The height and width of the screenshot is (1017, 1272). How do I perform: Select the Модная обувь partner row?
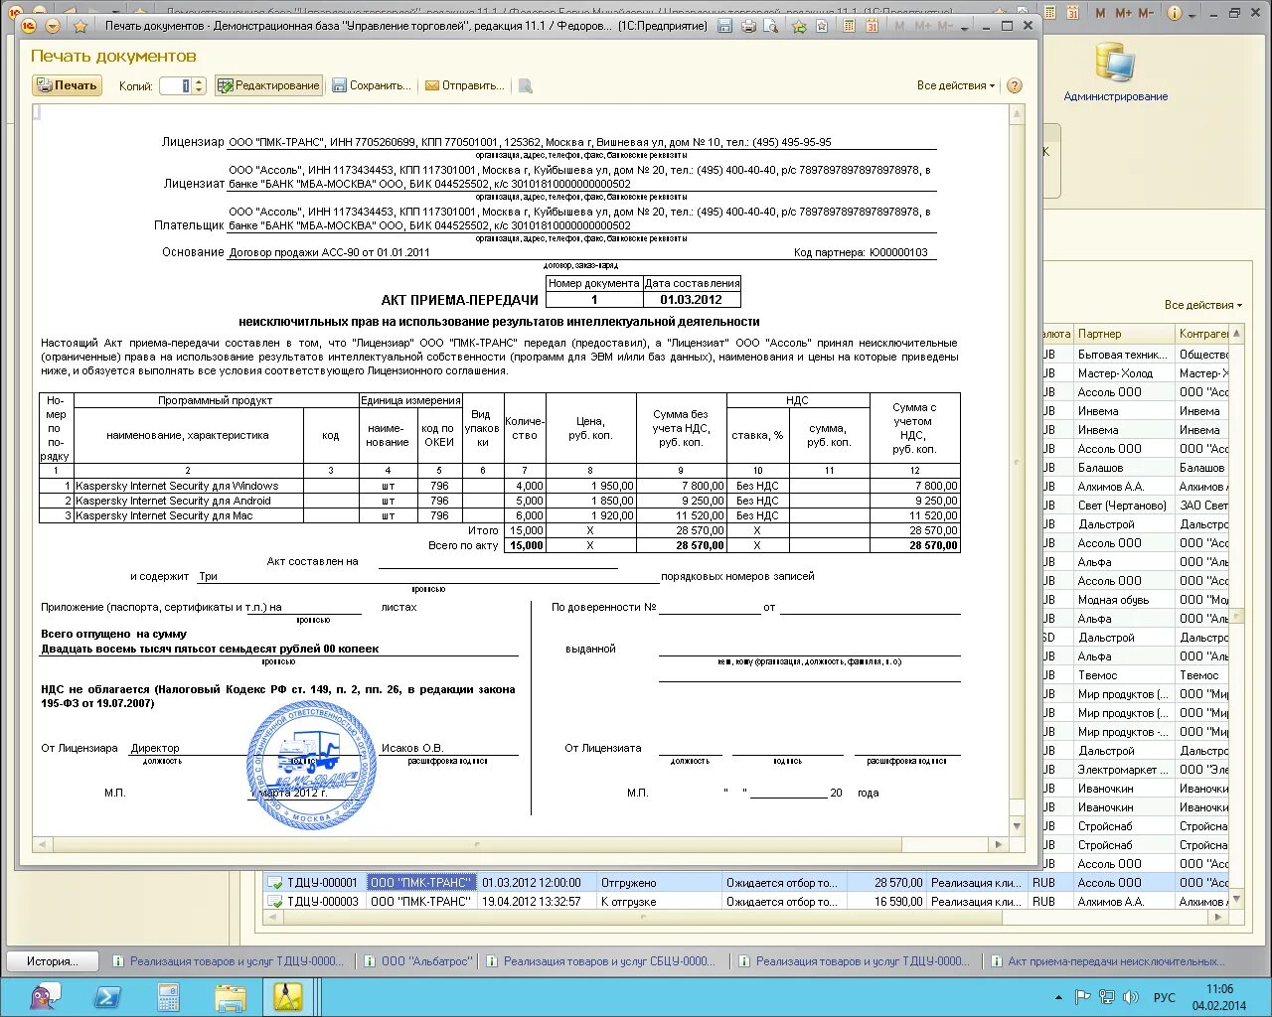pos(1123,600)
